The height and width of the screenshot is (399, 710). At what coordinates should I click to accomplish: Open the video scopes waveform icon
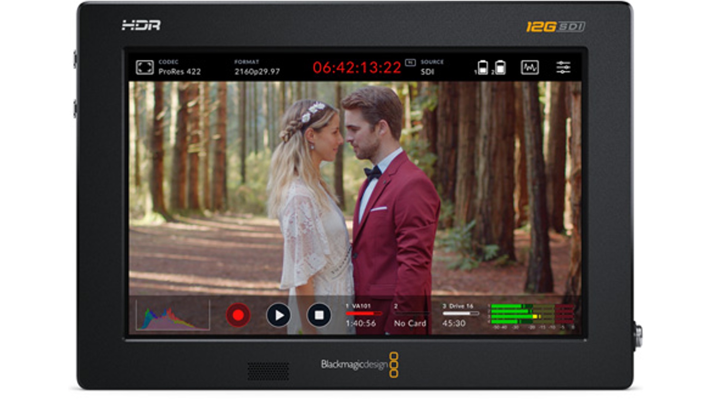tap(530, 68)
